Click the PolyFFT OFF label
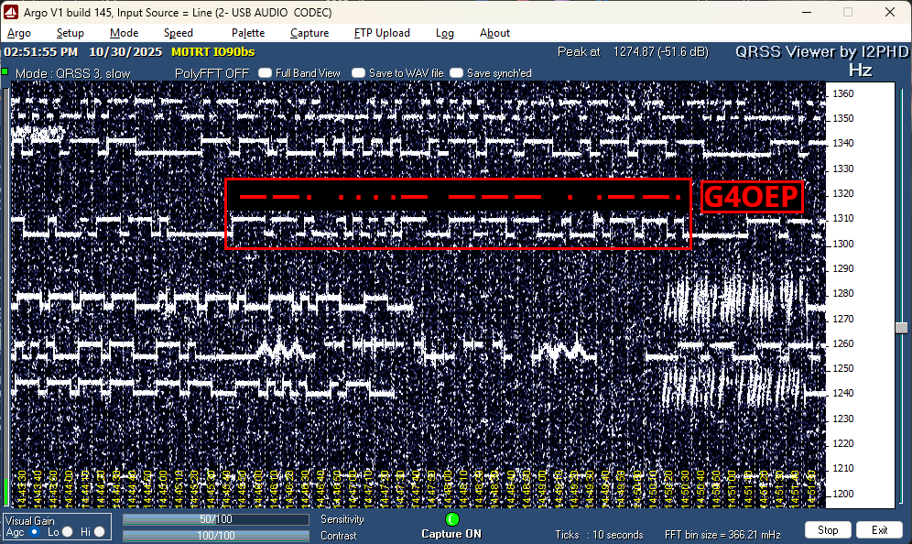 (212, 73)
